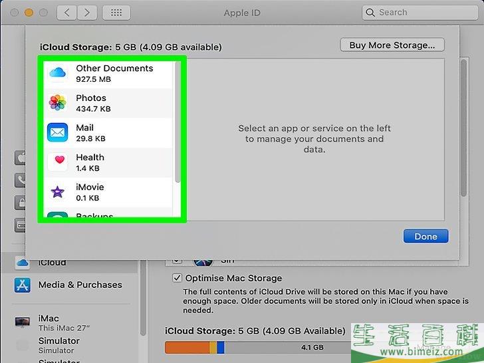Screen dimensions: 484x363
Task: Click the right pane scrollbar behind dialog
Action: tap(463, 128)
